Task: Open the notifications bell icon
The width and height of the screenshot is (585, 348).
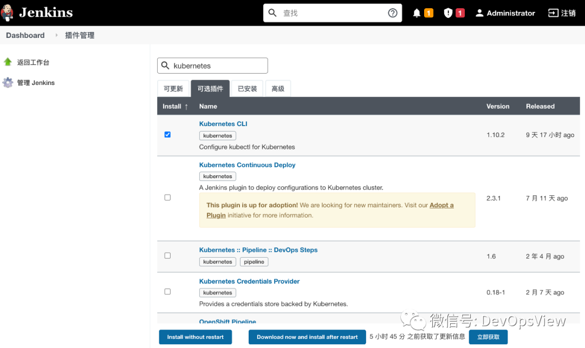Action: 417,13
